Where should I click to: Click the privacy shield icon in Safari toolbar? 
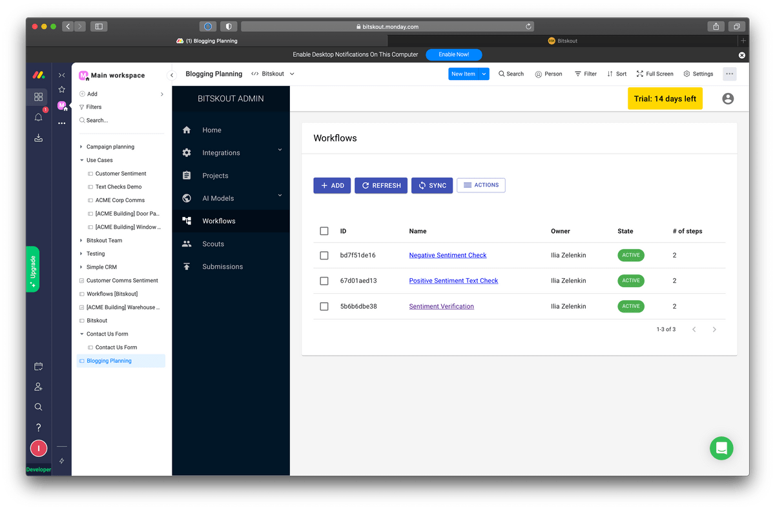[x=229, y=26]
